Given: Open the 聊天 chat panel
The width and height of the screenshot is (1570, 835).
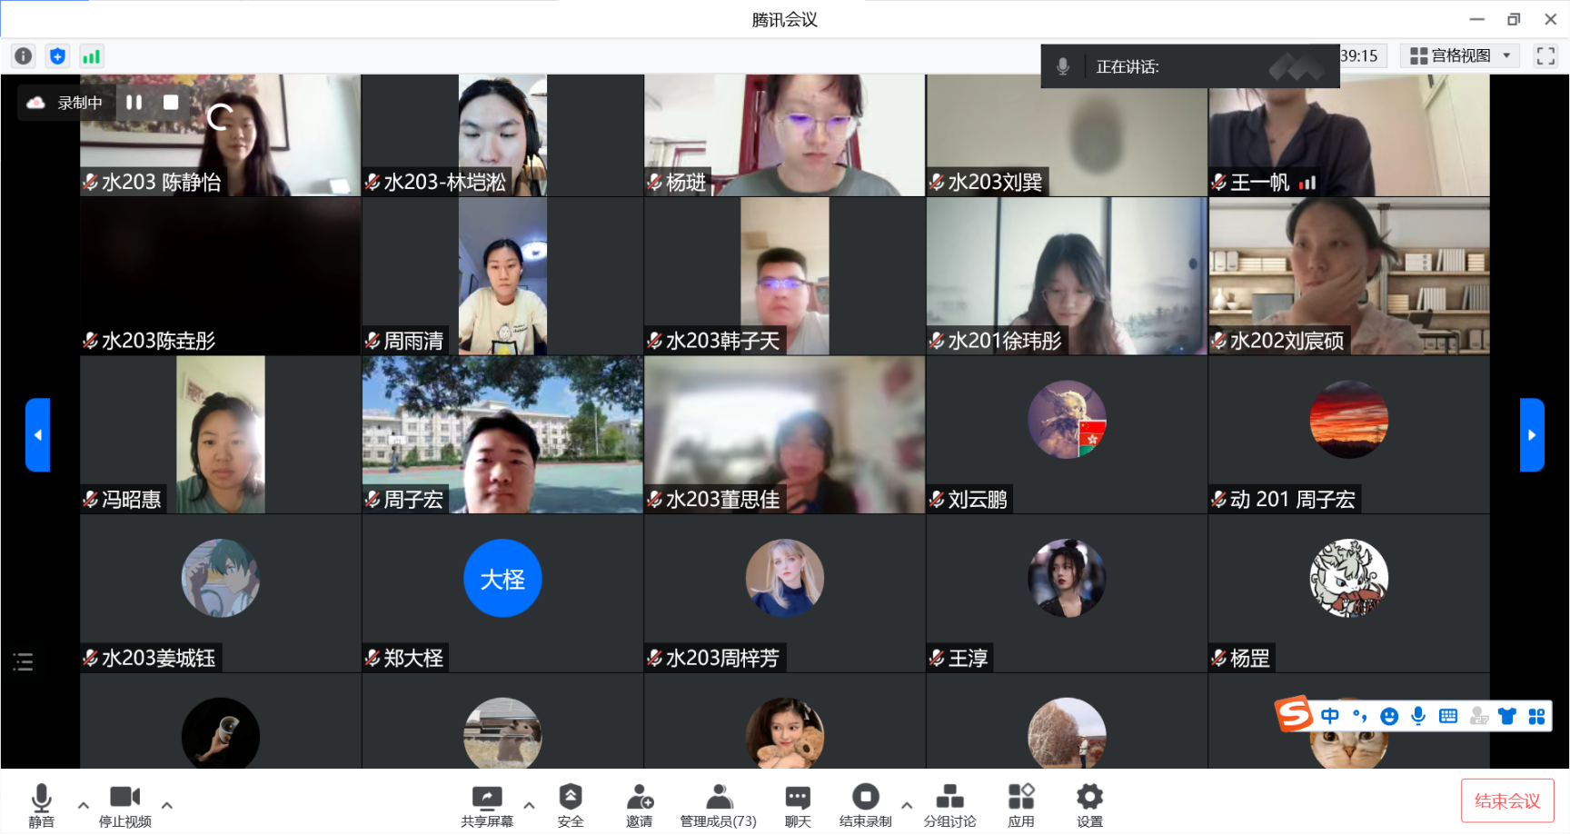Looking at the screenshot, I should [797, 804].
